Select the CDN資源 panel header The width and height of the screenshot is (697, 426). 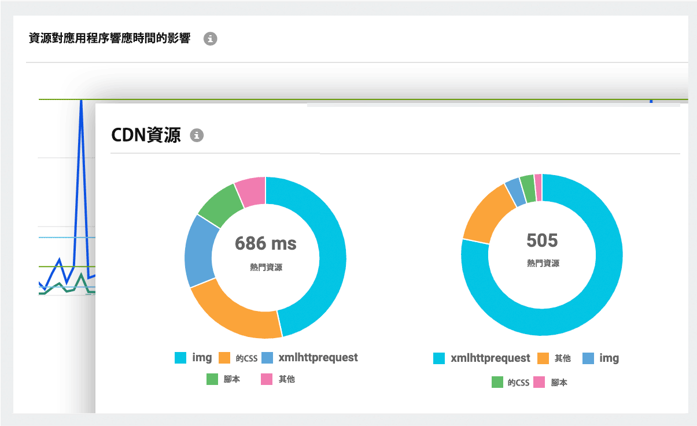point(147,135)
